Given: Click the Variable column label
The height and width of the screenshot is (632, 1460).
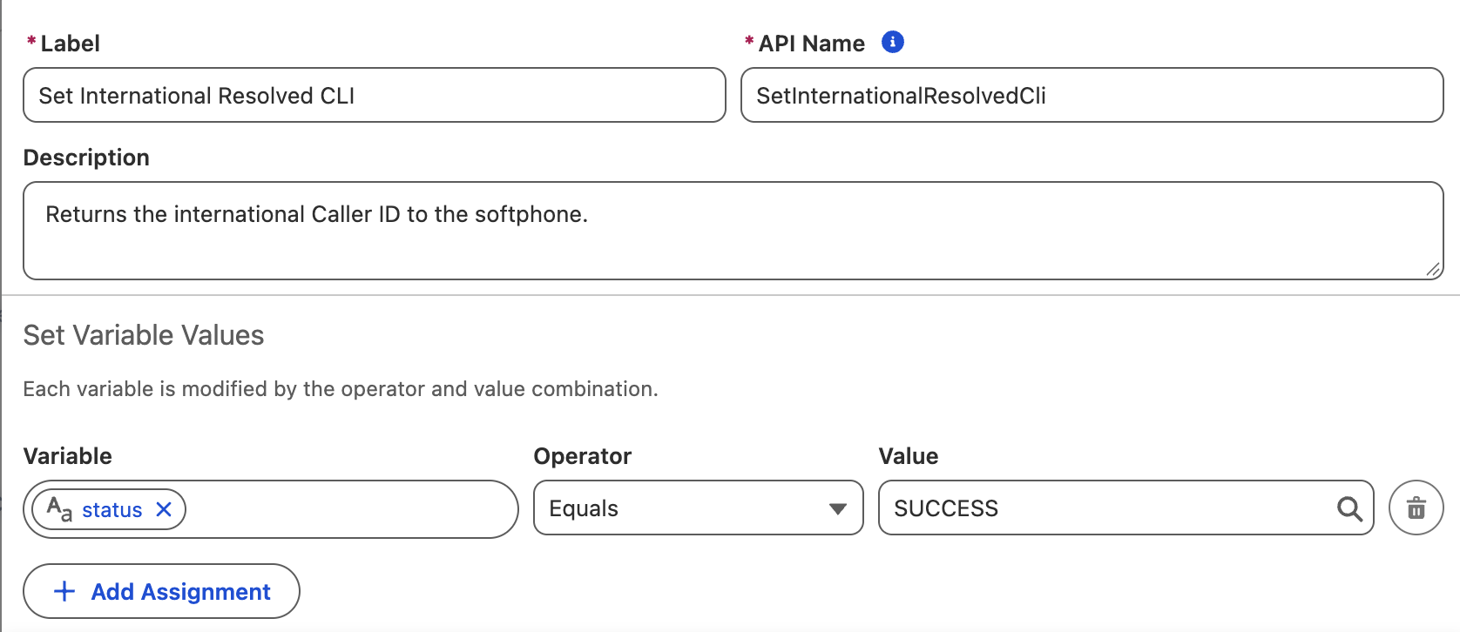Looking at the screenshot, I should click(68, 456).
